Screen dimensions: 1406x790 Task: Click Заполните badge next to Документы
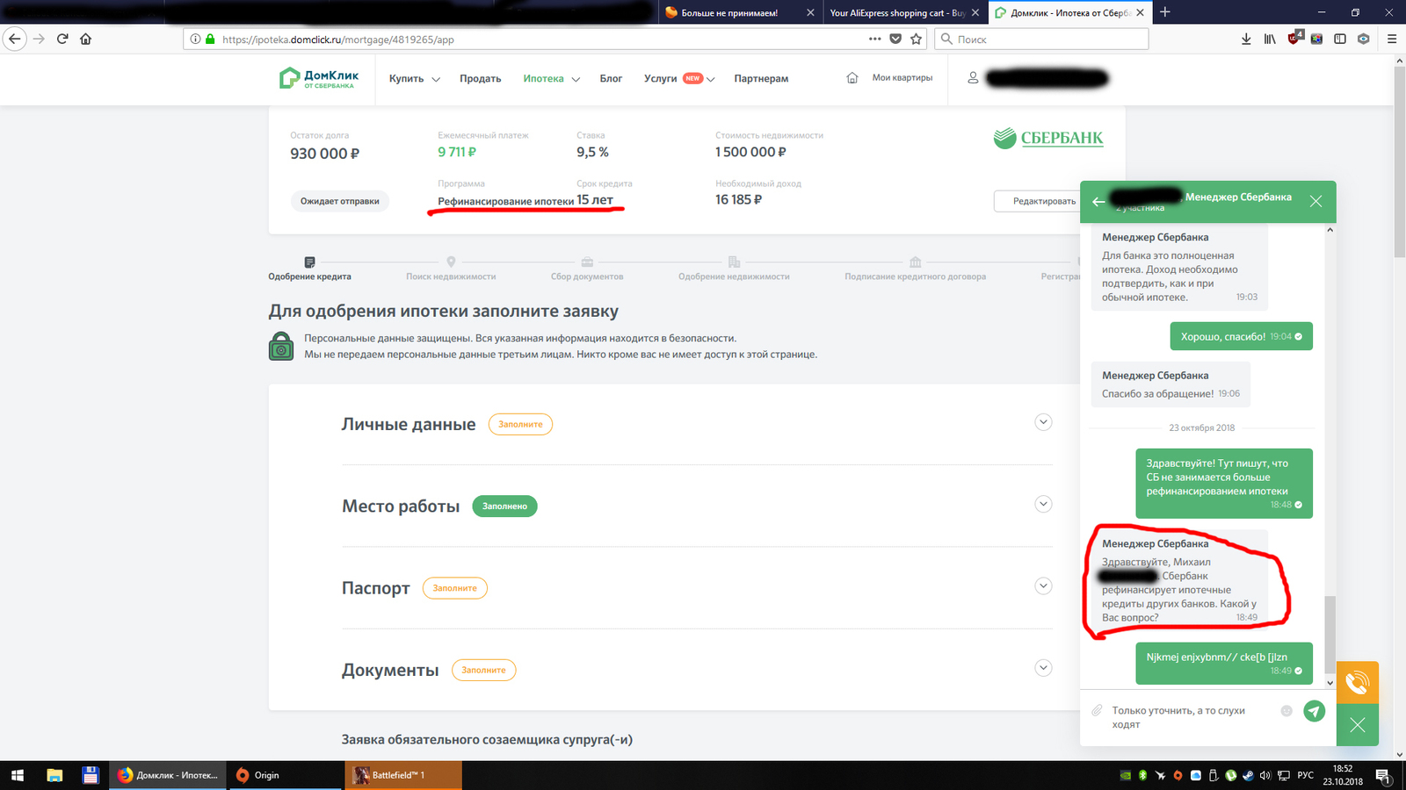pyautogui.click(x=483, y=670)
